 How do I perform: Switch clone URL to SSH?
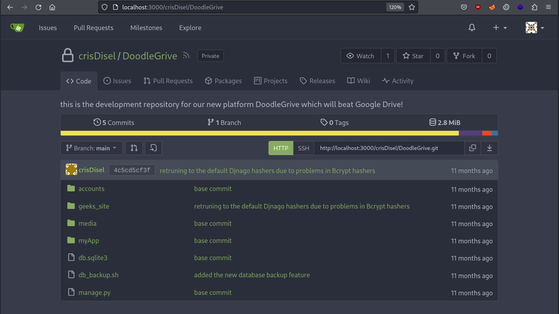[303, 148]
